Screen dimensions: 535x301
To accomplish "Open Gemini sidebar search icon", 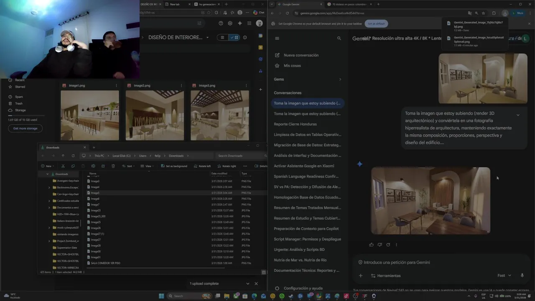I will pos(339,38).
